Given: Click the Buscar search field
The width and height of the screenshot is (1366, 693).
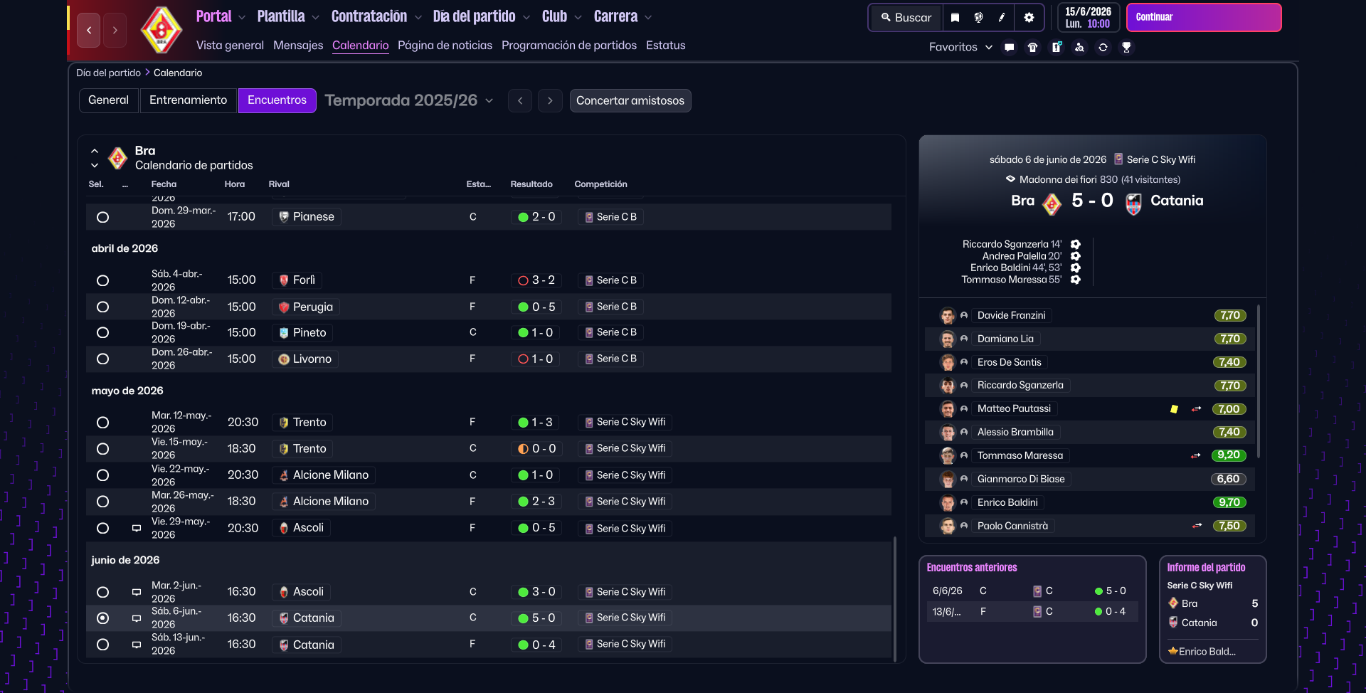Looking at the screenshot, I should [x=906, y=18].
